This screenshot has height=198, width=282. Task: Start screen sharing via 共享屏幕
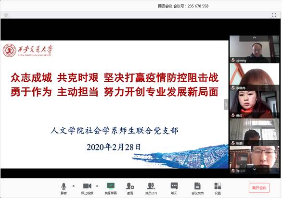coord(111,188)
